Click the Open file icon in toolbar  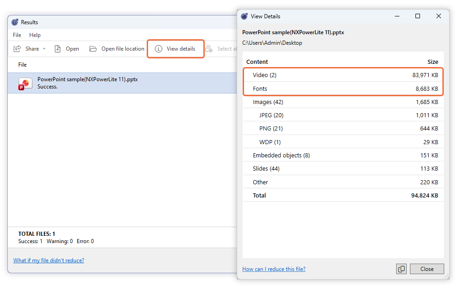click(58, 49)
